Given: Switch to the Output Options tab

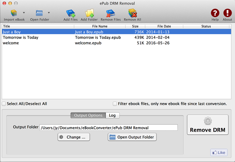Looking at the screenshot, I should pyautogui.click(x=88, y=115).
